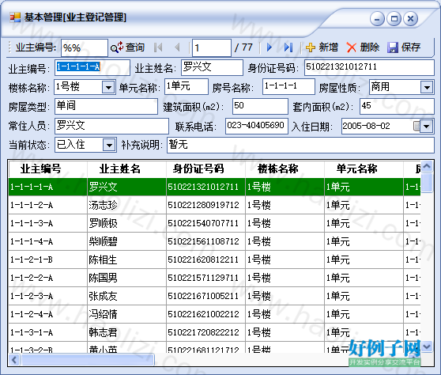Click selected row name 罗兴文 in table
The height and width of the screenshot is (375, 441).
tap(126, 187)
